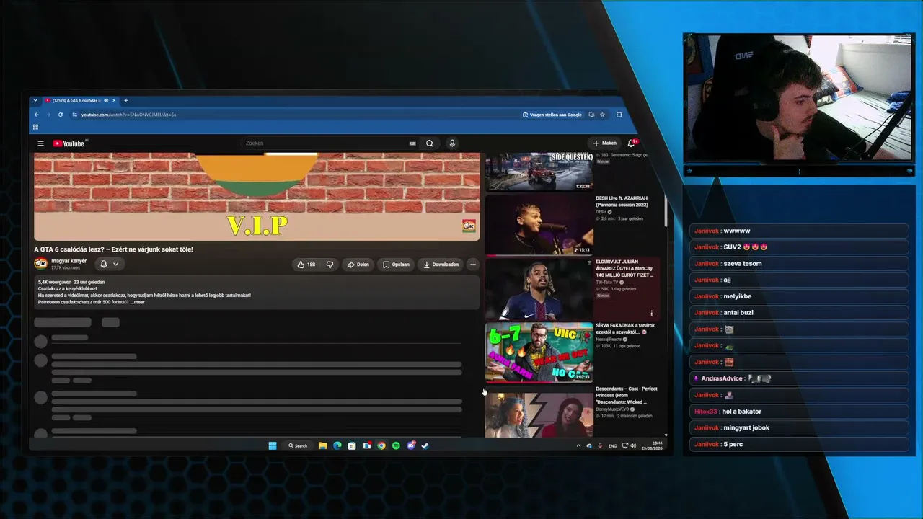Open the SIDE QUESTEK video thumbnail
The width and height of the screenshot is (923, 519).
point(539,172)
